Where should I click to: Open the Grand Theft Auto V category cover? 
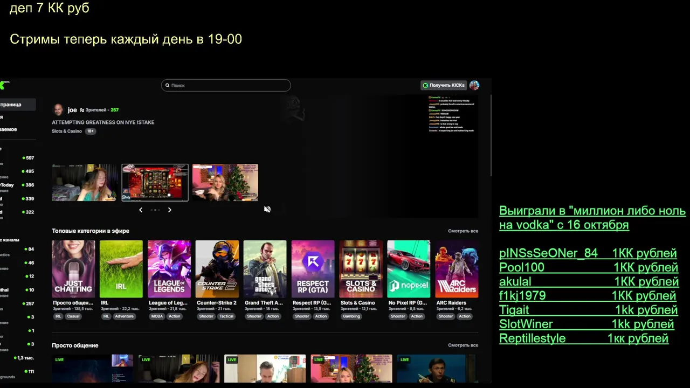click(x=265, y=269)
